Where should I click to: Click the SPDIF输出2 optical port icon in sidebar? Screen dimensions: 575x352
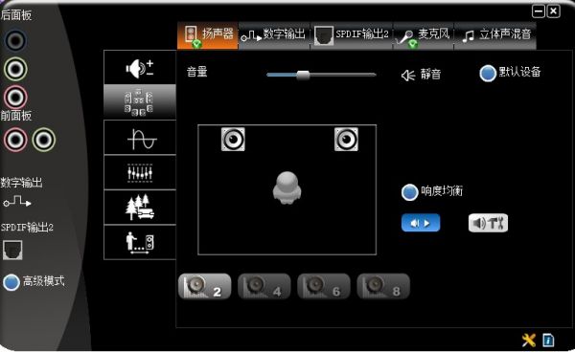pyautogui.click(x=12, y=250)
